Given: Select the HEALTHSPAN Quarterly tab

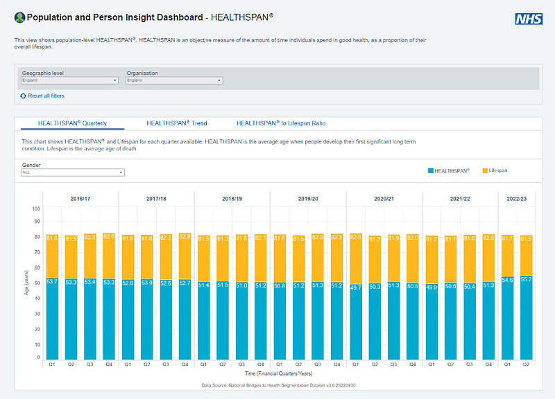Looking at the screenshot, I should (72, 123).
